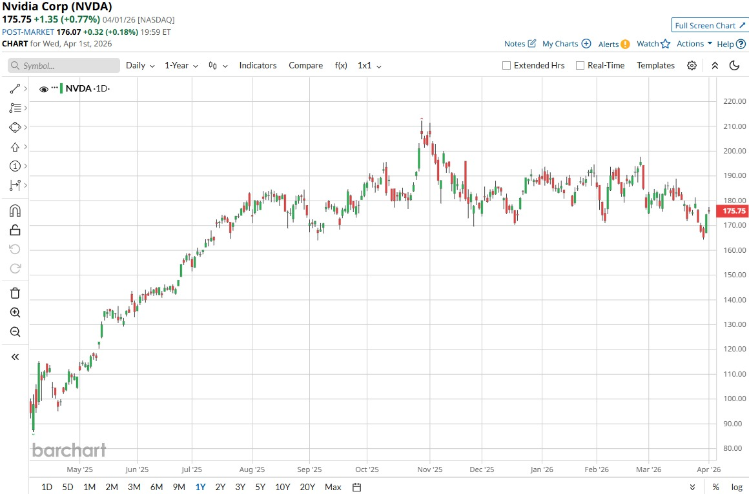This screenshot has width=749, height=494.
Task: Open the f(x) expressions menu
Action: pyautogui.click(x=341, y=65)
